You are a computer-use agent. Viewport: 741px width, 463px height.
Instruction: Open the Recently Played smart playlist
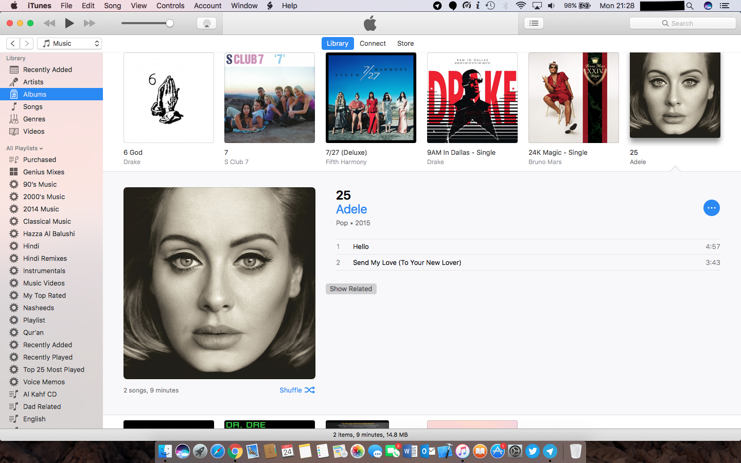pyautogui.click(x=51, y=357)
